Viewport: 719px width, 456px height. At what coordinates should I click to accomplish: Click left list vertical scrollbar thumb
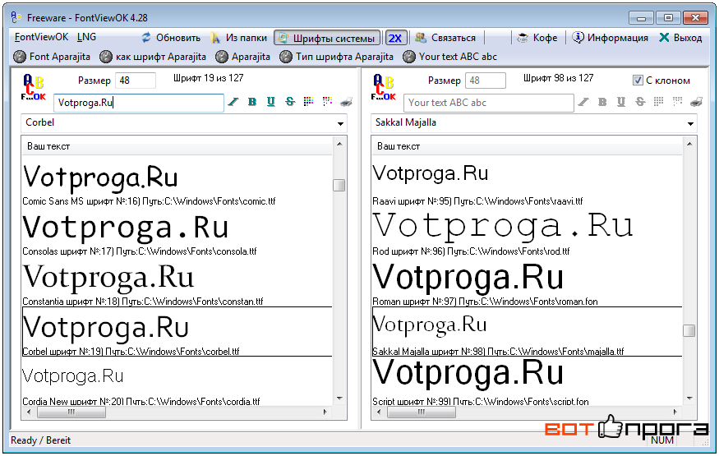click(339, 185)
